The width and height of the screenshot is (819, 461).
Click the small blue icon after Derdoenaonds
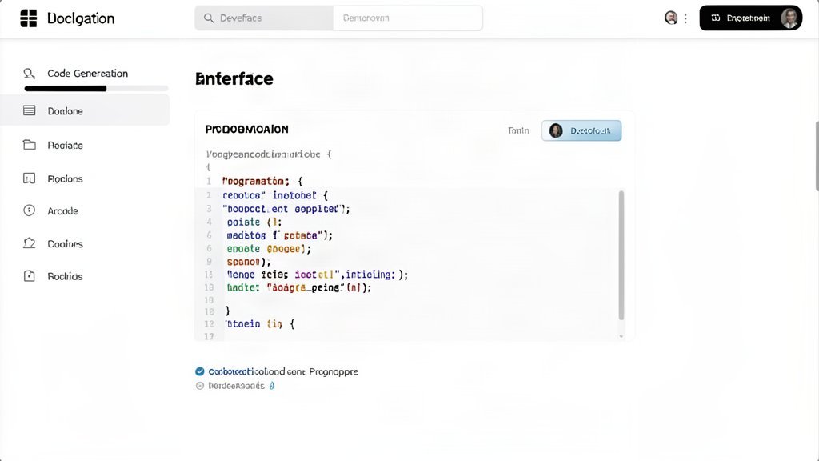[x=272, y=386]
